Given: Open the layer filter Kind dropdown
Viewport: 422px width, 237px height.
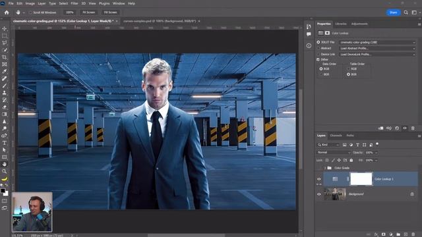Looking at the screenshot, I should [x=328, y=145].
